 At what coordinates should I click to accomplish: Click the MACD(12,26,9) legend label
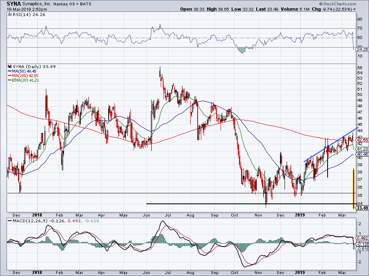point(30,221)
